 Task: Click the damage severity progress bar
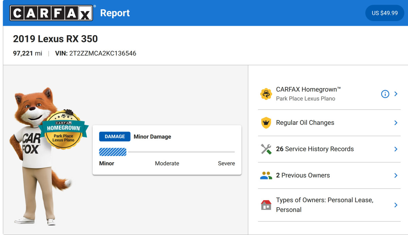[167, 152]
